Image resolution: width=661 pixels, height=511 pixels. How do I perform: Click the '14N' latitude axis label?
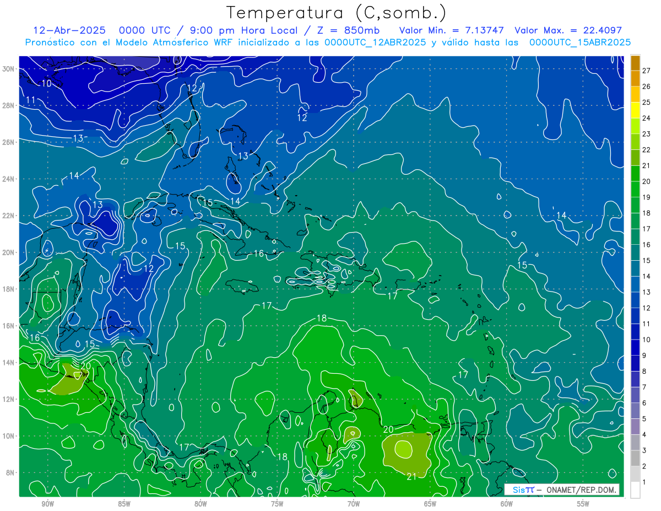(9, 362)
